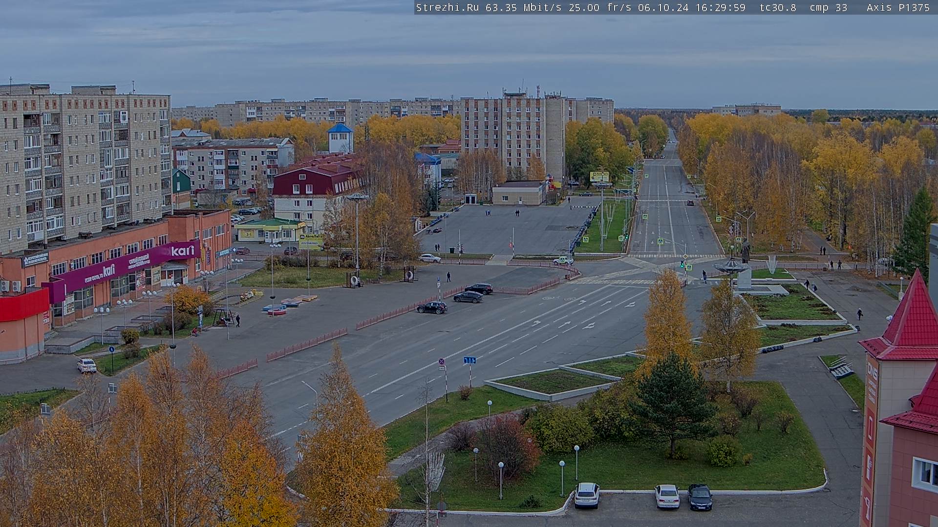Click the 25.00 fr/s frame rate value
Screen dimensions: 938x527
coord(600,7)
